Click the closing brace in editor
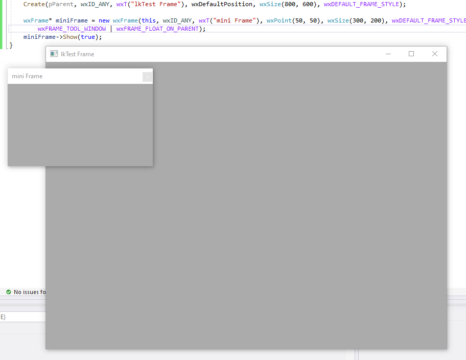Image resolution: width=466 pixels, height=360 pixels. [x=11, y=45]
